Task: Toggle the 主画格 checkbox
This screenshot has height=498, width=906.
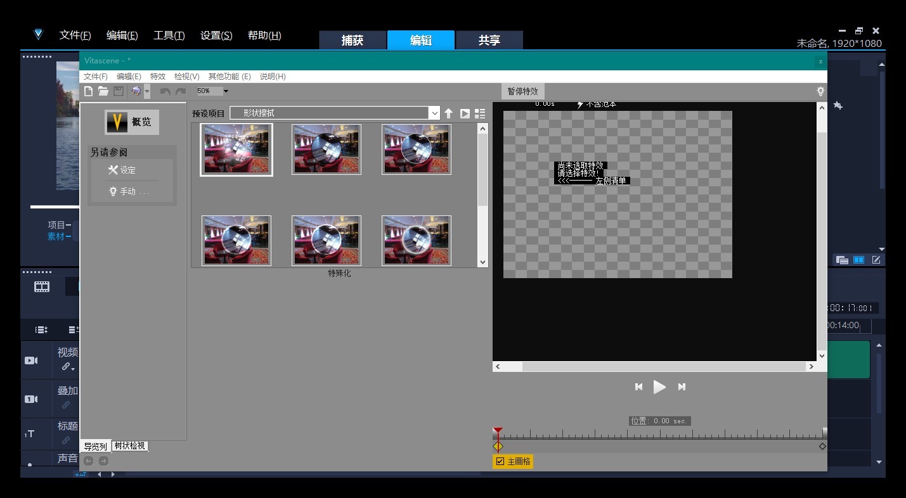Action: click(500, 461)
